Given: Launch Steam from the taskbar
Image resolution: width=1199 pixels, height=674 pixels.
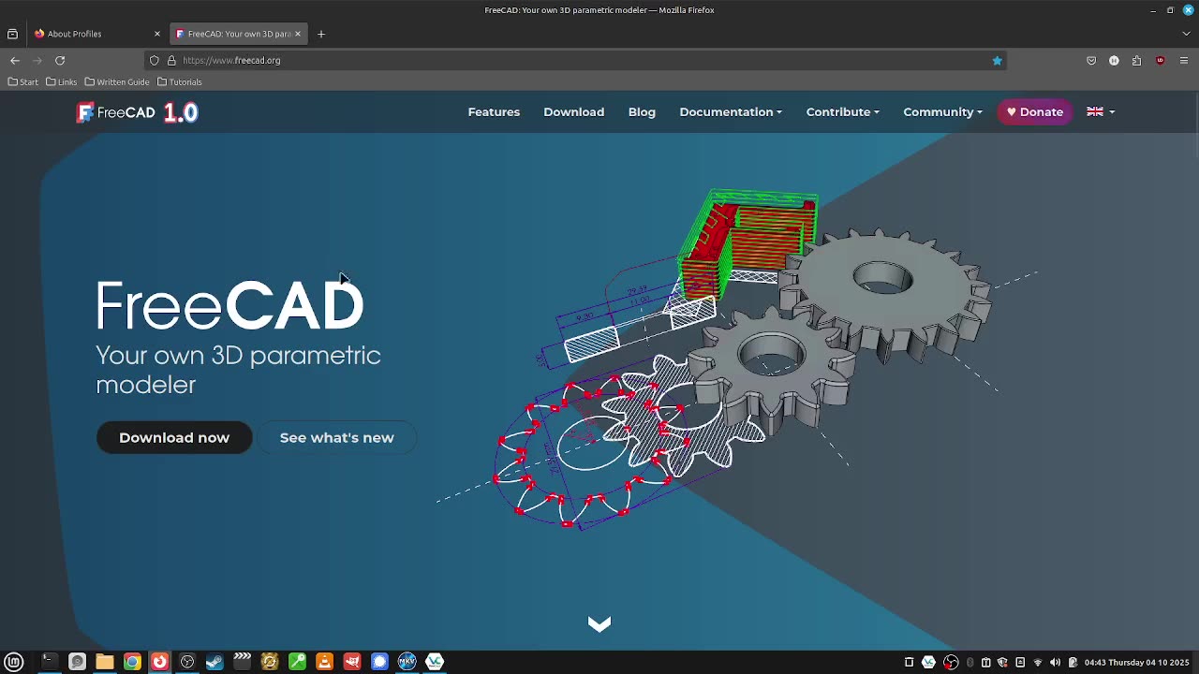Looking at the screenshot, I should [x=215, y=662].
